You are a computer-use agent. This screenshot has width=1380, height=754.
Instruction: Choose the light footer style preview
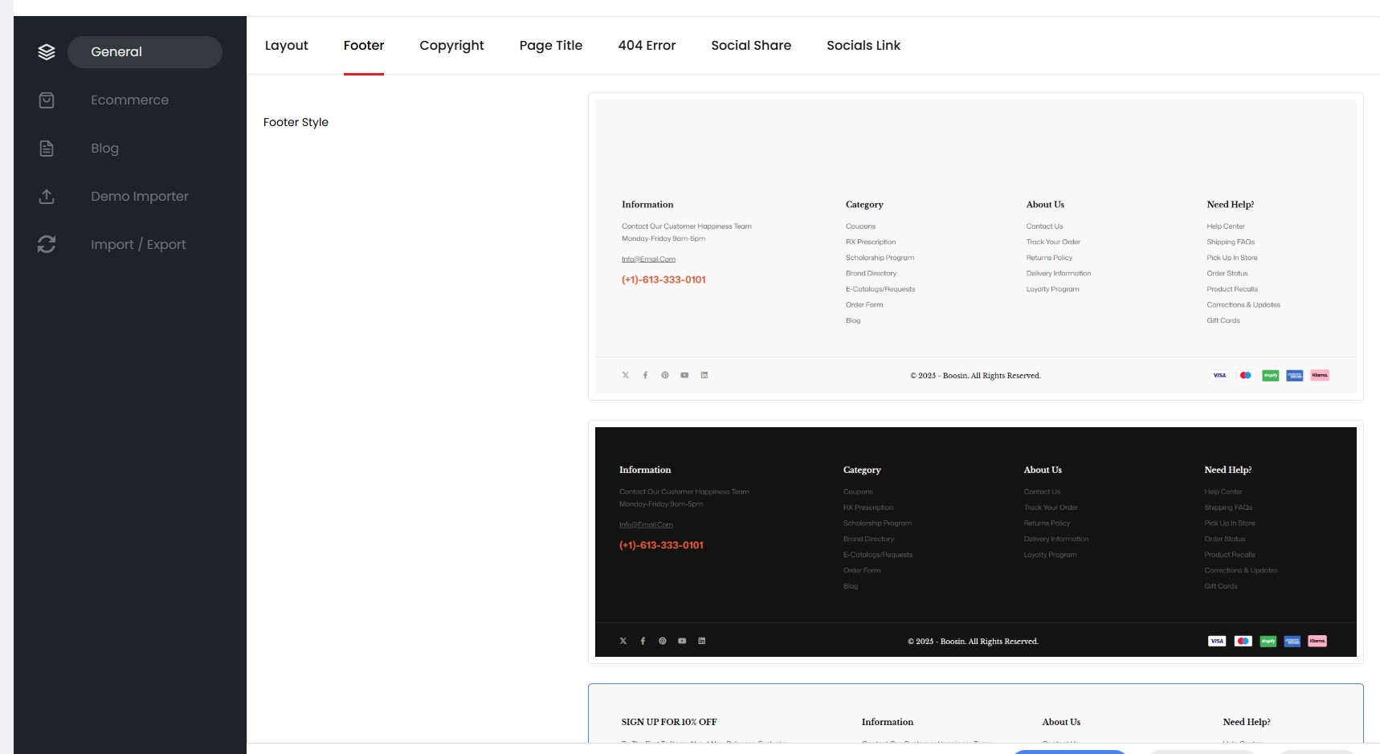pos(975,246)
